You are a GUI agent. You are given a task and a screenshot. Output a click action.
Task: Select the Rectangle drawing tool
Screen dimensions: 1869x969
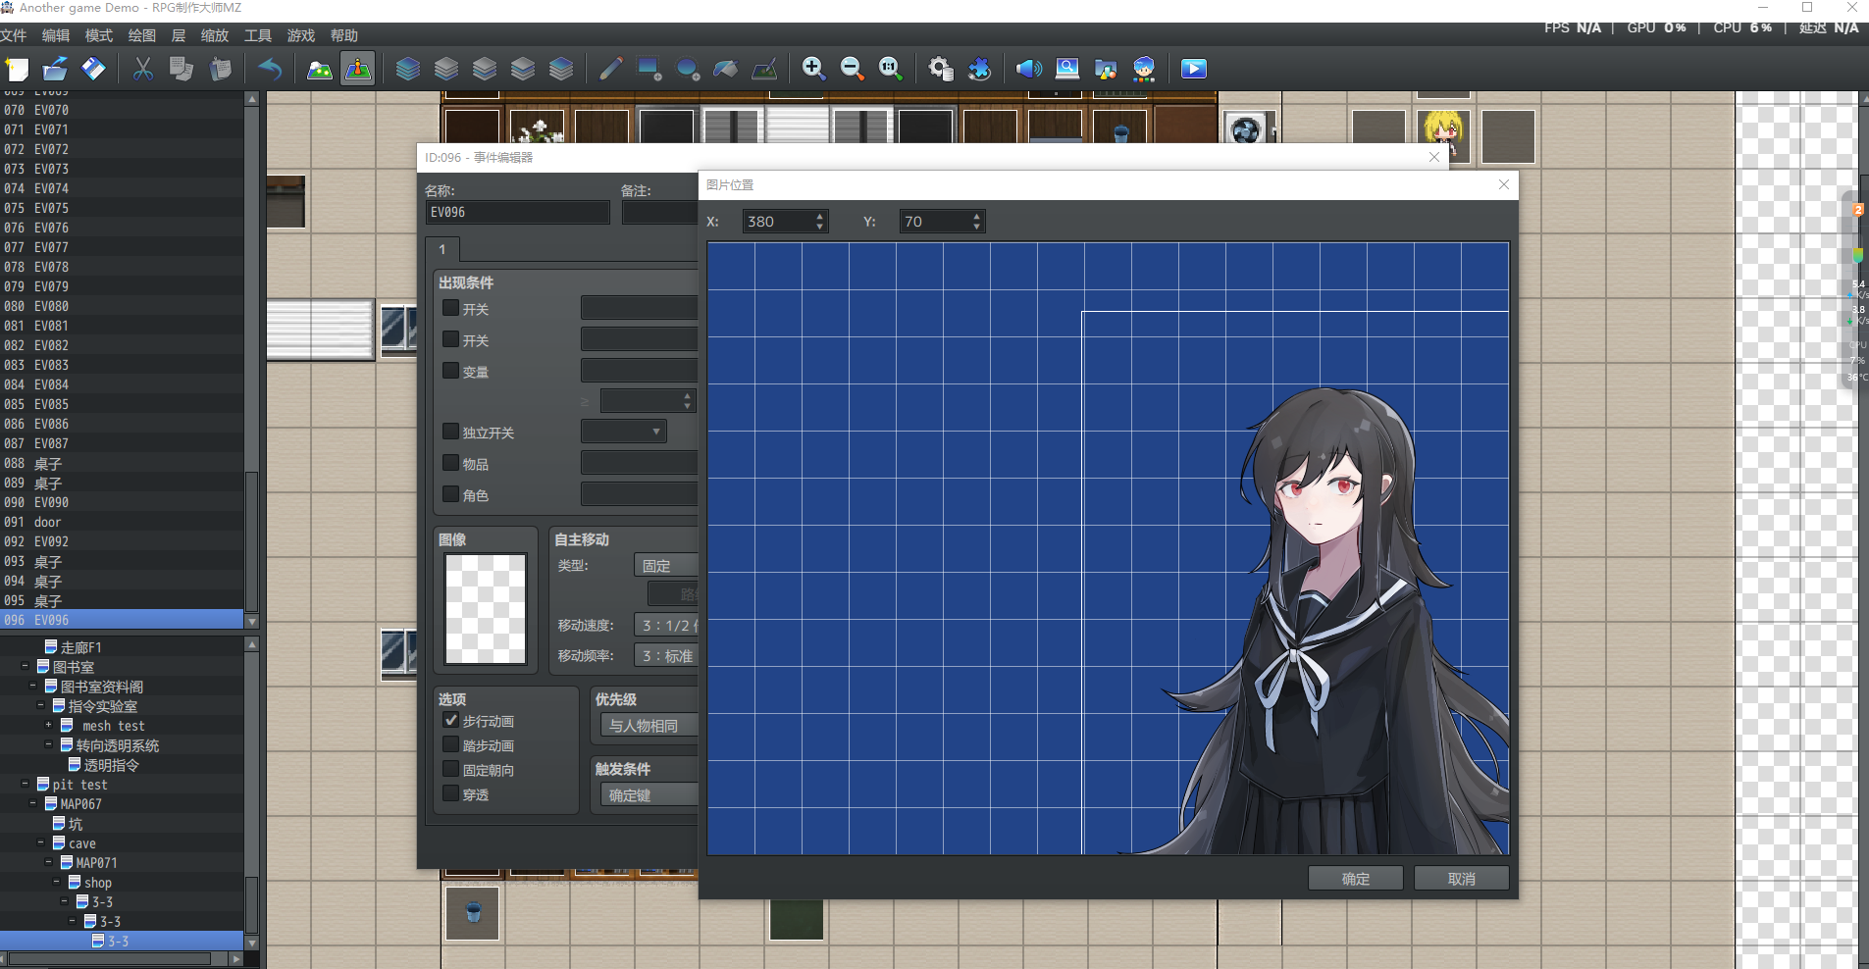[x=649, y=69]
